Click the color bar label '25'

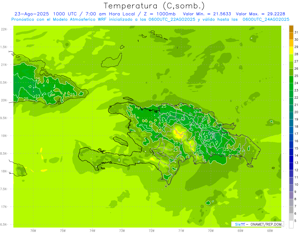pyautogui.click(x=296, y=76)
